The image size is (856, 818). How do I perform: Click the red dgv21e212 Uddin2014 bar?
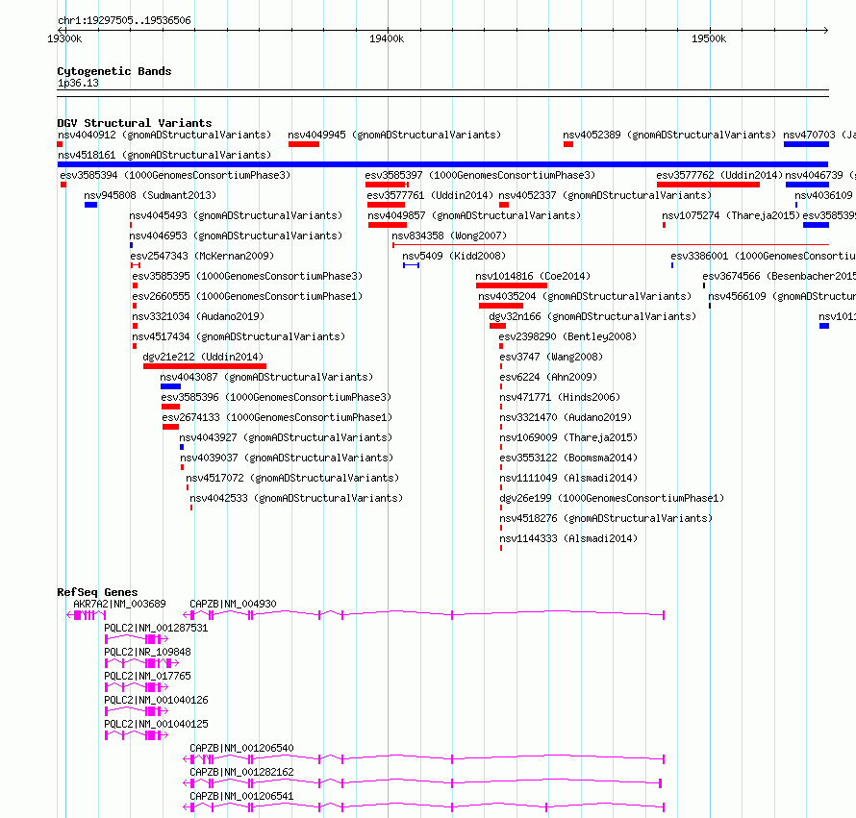pos(205,366)
